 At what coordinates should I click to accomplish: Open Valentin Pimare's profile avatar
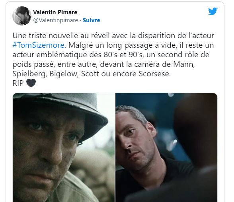pos(22,16)
